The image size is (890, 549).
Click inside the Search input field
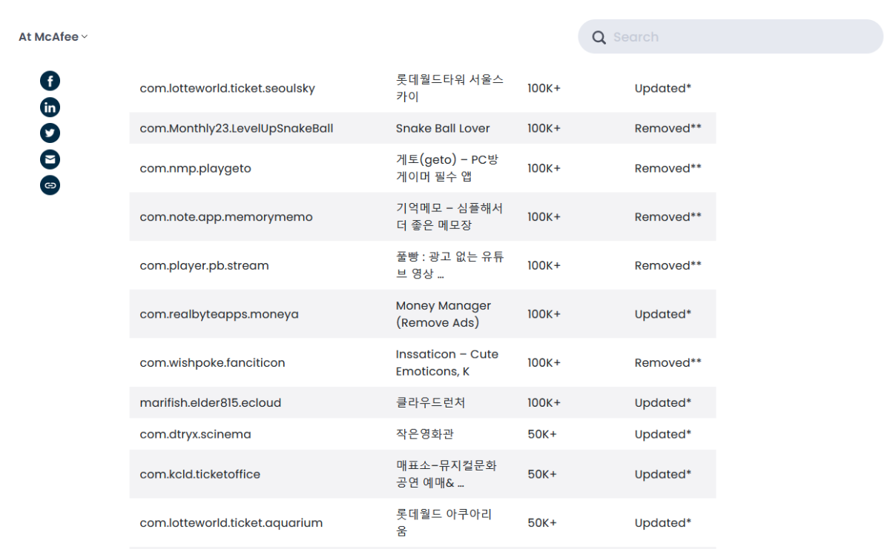pos(742,37)
